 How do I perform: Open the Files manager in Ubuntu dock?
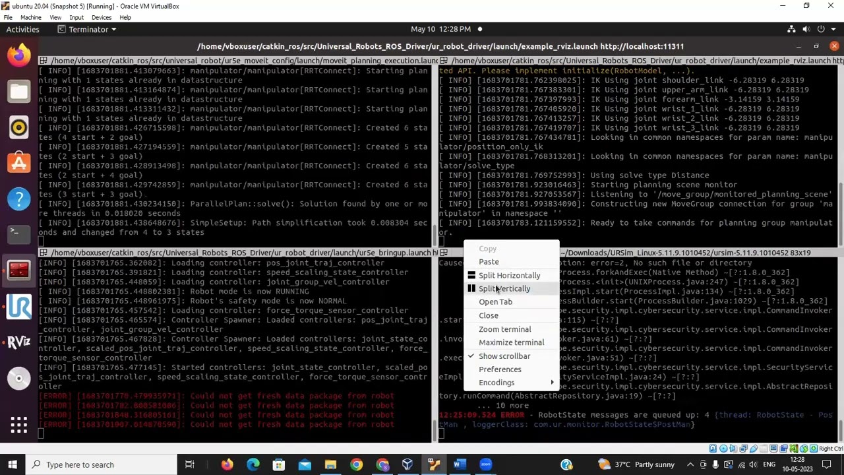point(18,91)
